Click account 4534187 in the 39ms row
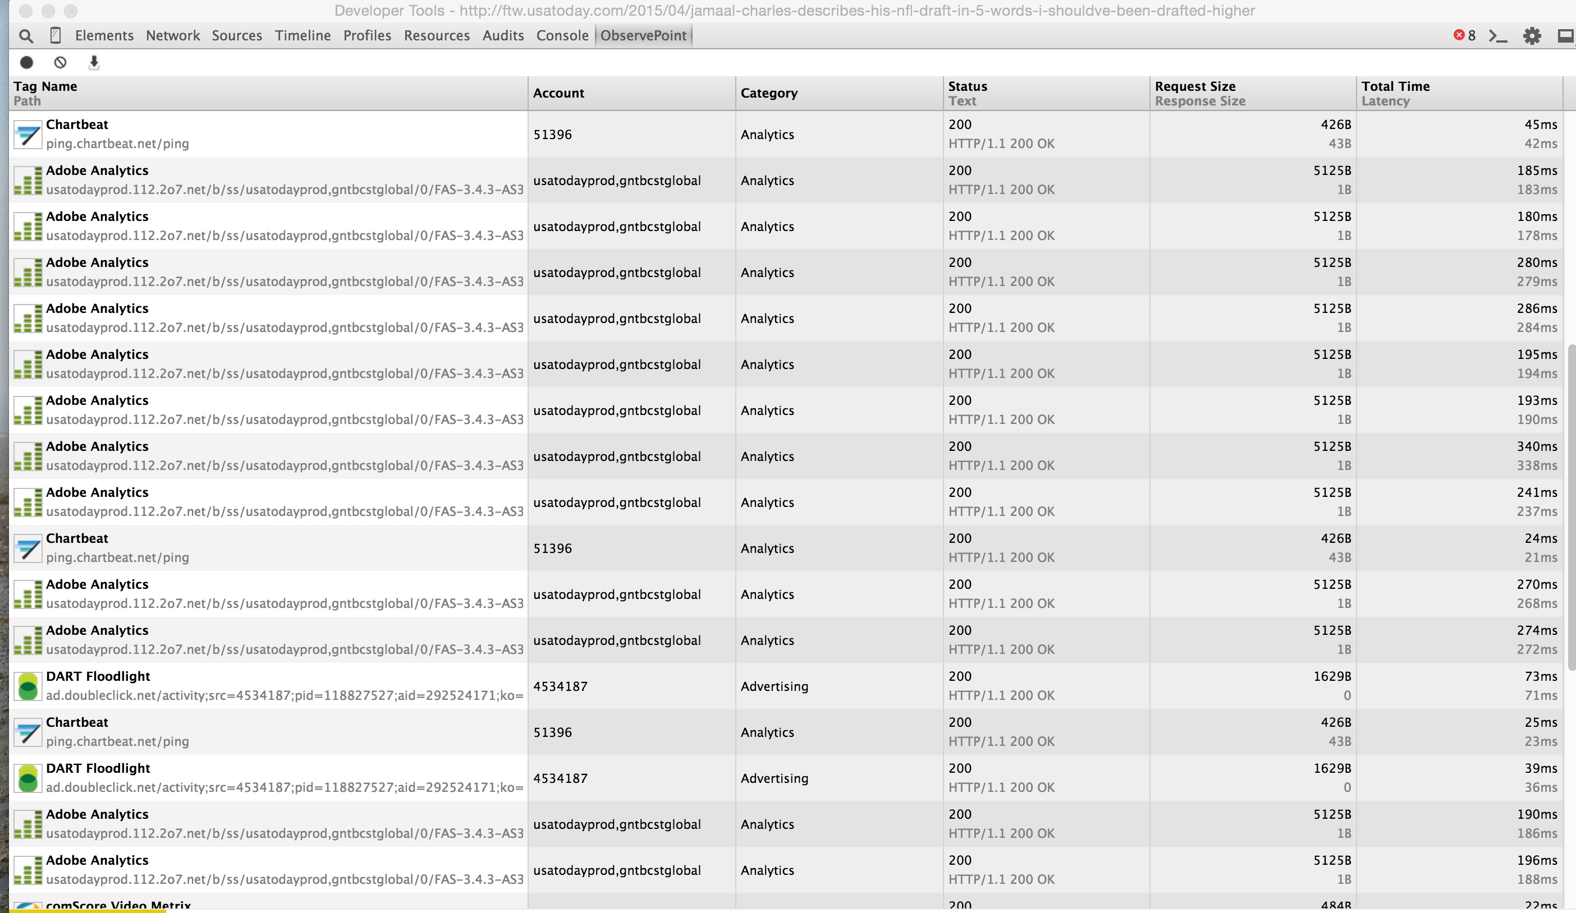 pyautogui.click(x=560, y=778)
